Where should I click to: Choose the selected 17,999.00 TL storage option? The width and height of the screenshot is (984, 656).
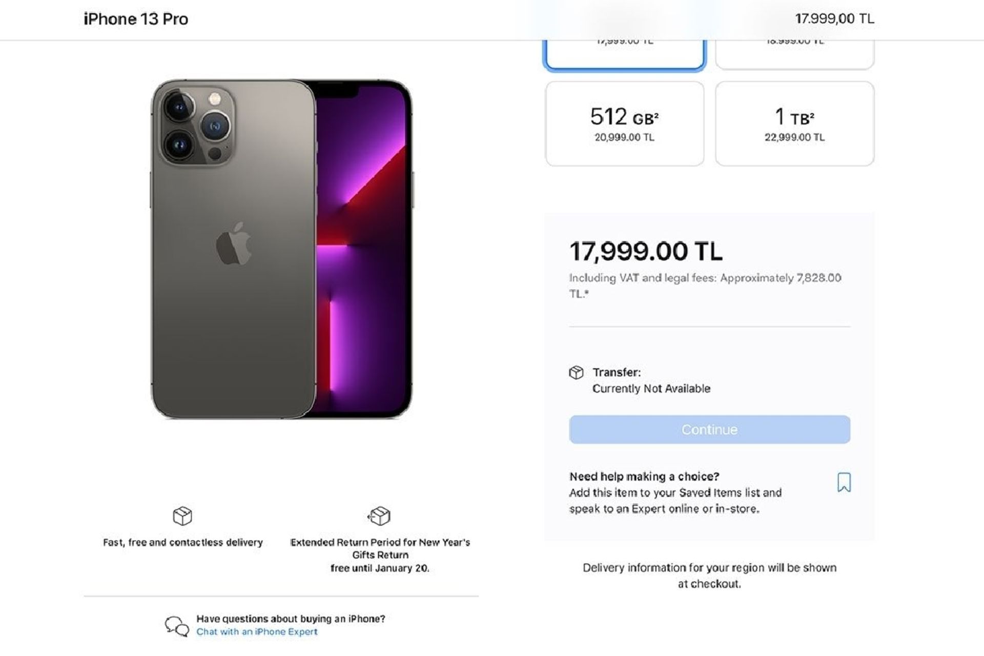click(624, 54)
